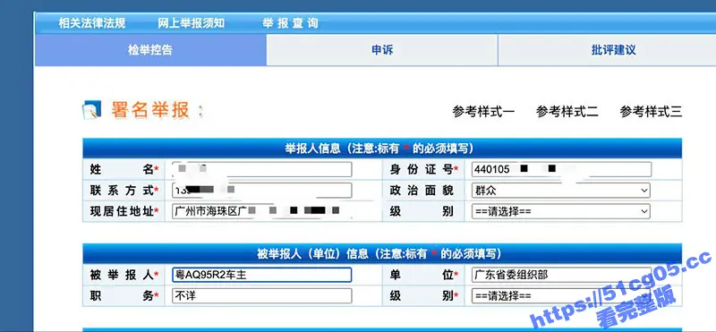Click the 职务 field showing 不详
Image resolution: width=716 pixels, height=332 pixels.
pyautogui.click(x=262, y=296)
